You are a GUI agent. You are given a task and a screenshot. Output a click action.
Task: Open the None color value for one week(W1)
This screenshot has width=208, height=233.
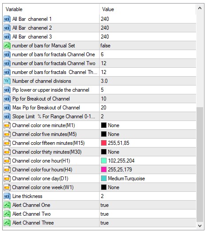(x=148, y=187)
